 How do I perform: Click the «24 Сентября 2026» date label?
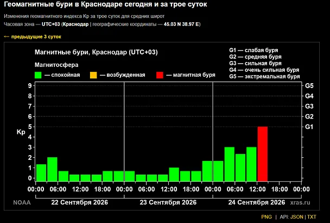[257, 202]
